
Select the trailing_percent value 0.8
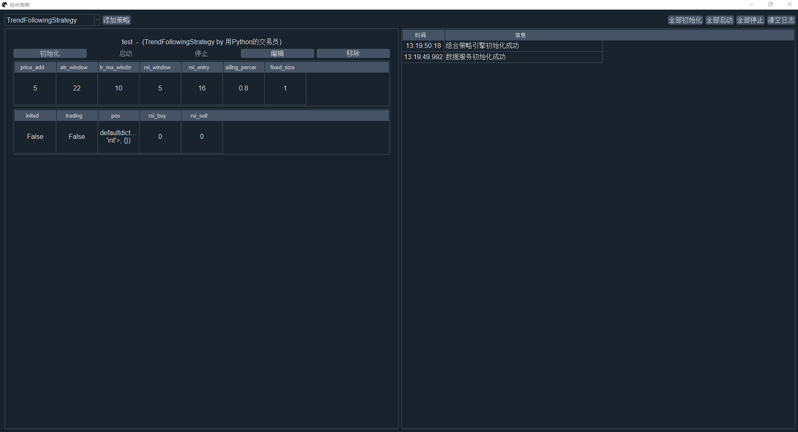point(243,88)
